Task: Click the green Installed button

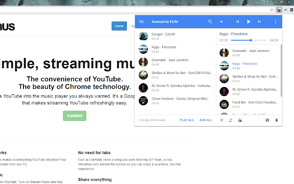Action: (74, 116)
